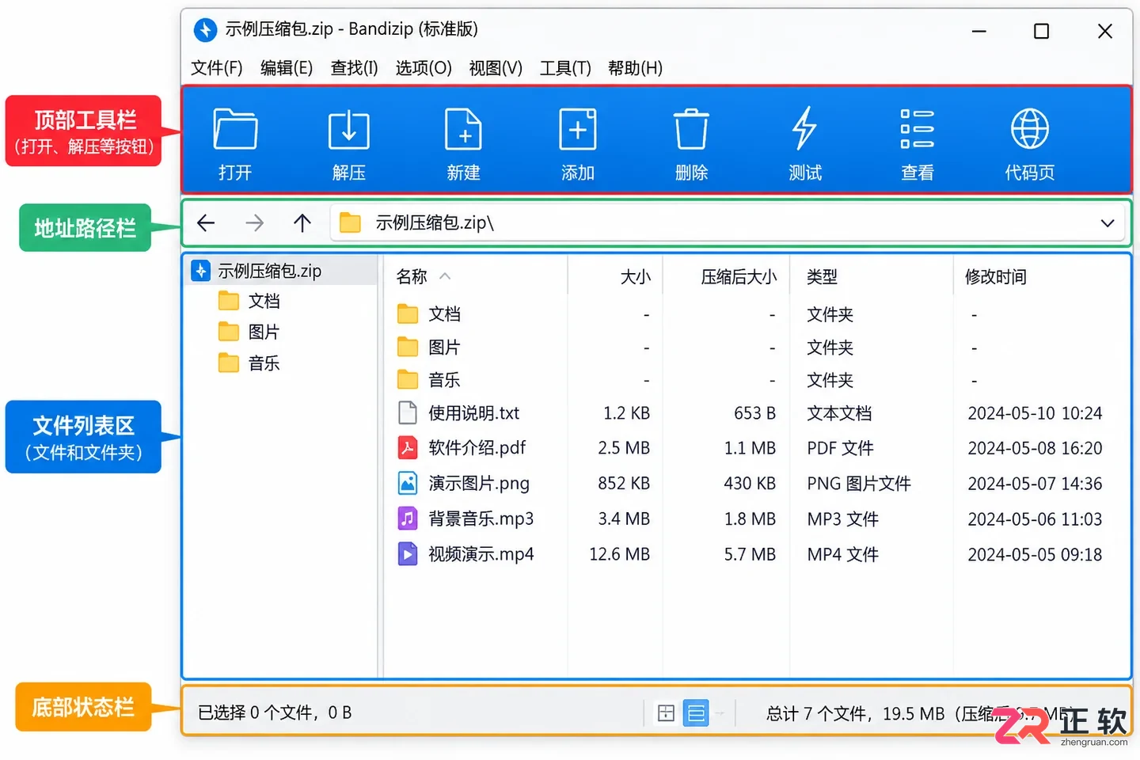Expand the address path dropdown arrow
This screenshot has width=1140, height=760.
point(1108,223)
